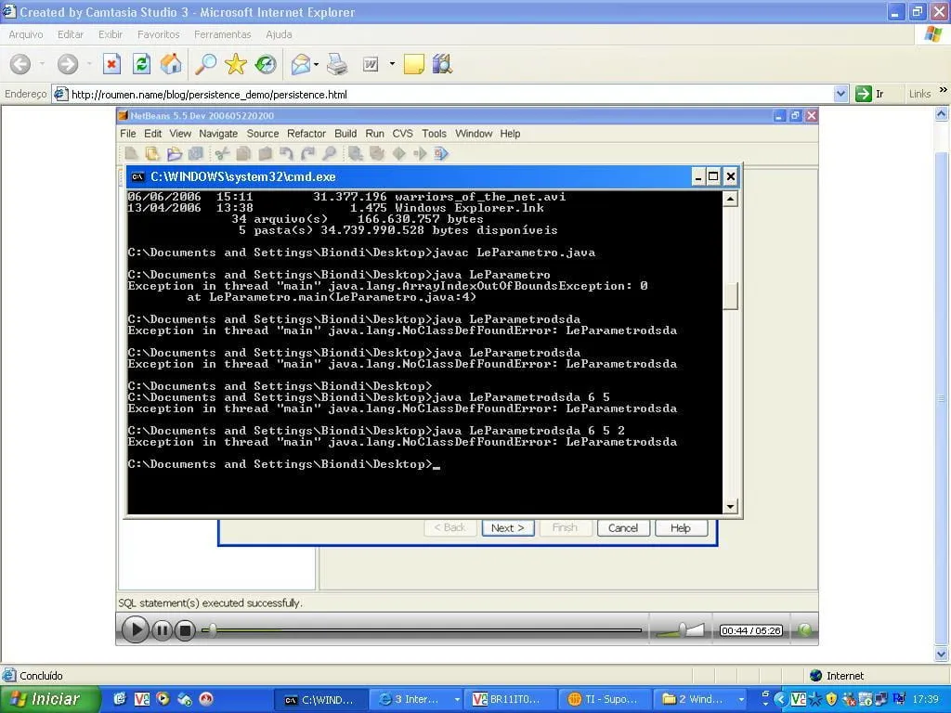Click the IE Back arrow button
The image size is (951, 713).
click(20, 64)
